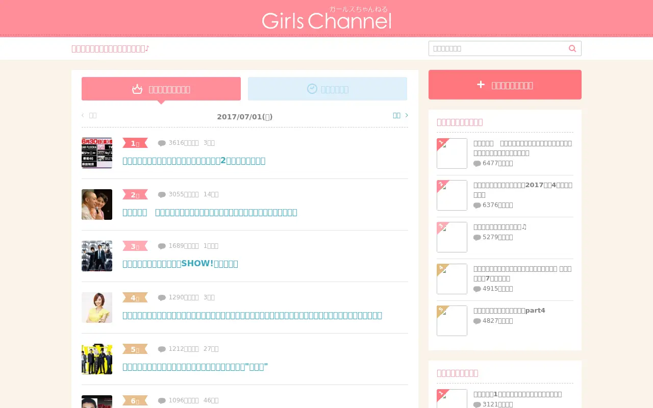Open sidebar topic title above 4915 comments
Viewport: 653px width, 408px height.
pos(523,273)
